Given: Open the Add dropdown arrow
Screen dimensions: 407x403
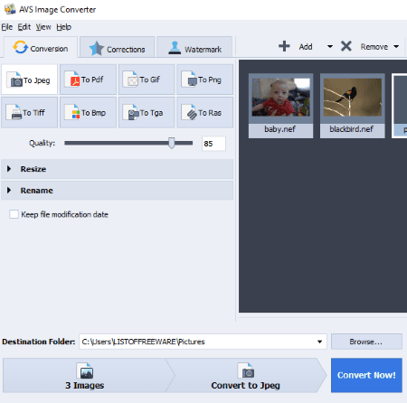Looking at the screenshot, I should pos(330,47).
